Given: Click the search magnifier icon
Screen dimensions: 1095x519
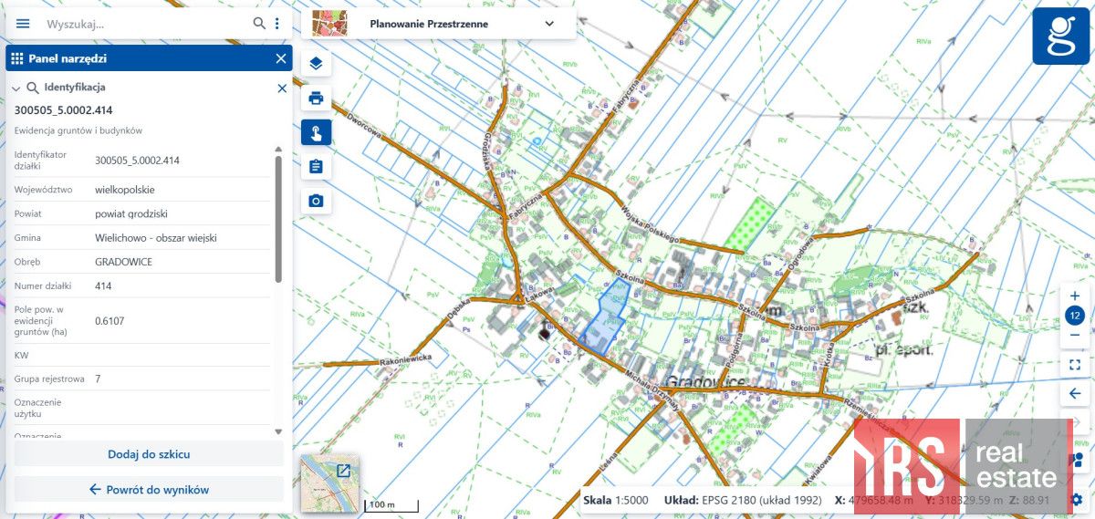Looking at the screenshot, I should (x=259, y=24).
